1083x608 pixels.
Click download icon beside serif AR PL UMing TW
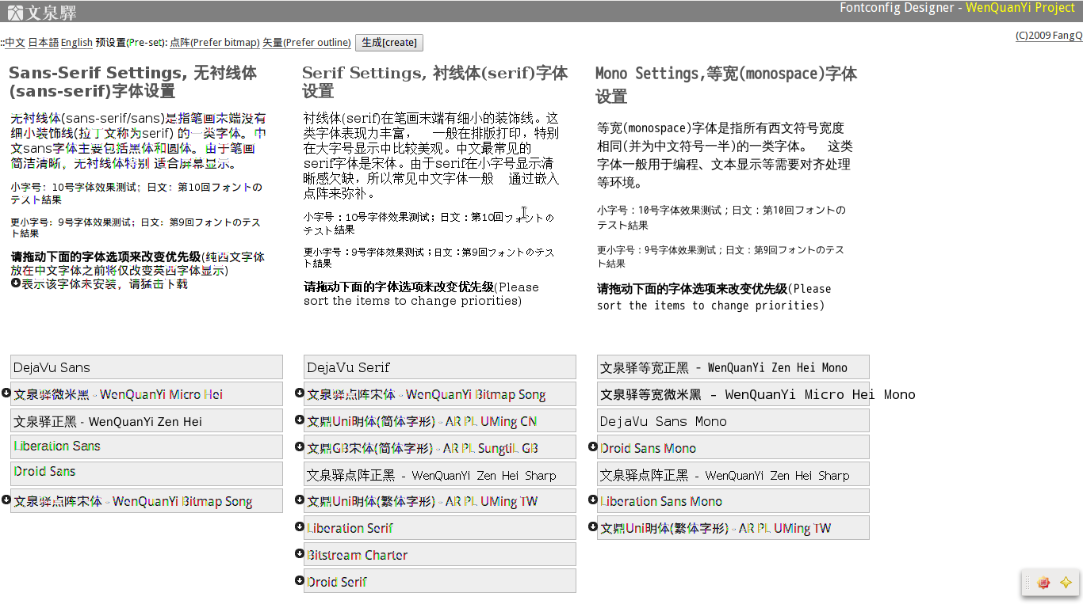300,500
